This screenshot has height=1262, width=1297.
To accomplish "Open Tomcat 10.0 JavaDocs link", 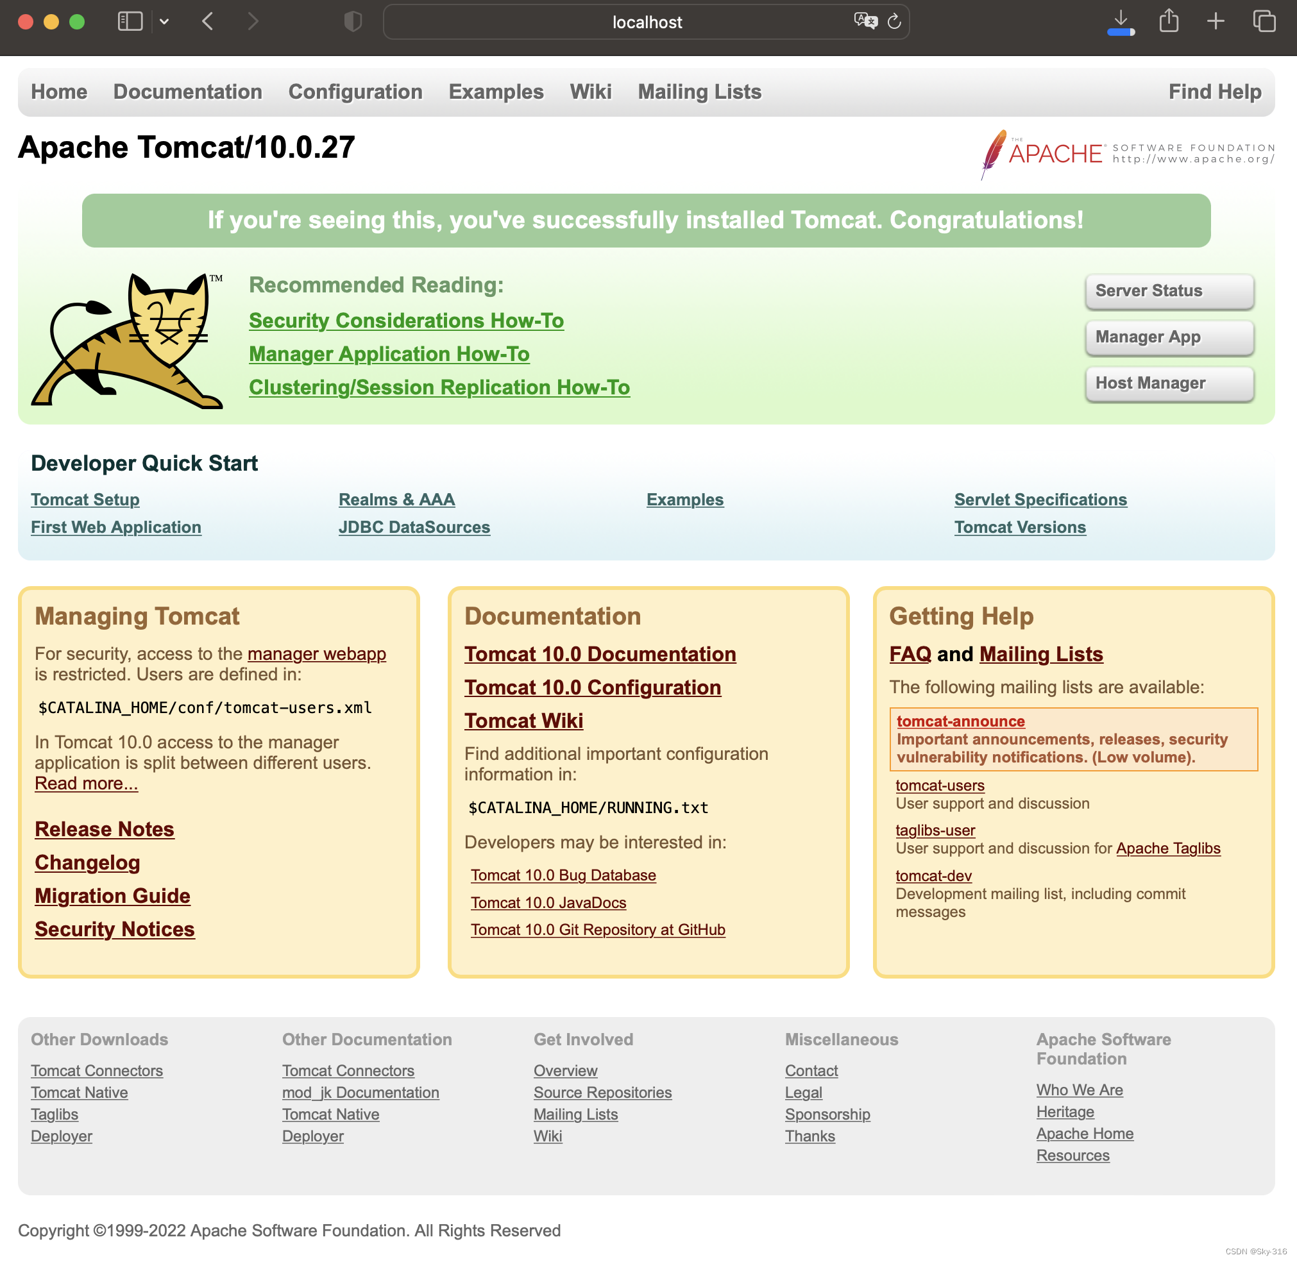I will tap(548, 903).
